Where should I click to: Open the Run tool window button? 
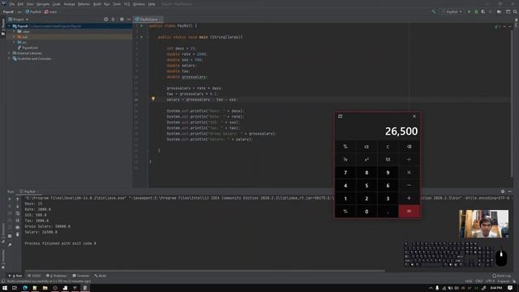(x=15, y=276)
